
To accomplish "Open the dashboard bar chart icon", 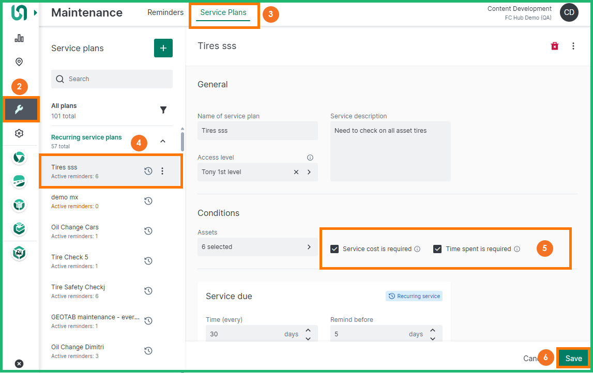I will click(19, 38).
